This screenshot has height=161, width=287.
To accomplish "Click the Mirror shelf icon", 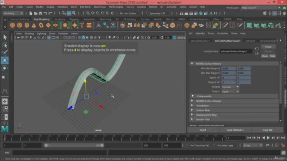I will [x=137, y=25].
